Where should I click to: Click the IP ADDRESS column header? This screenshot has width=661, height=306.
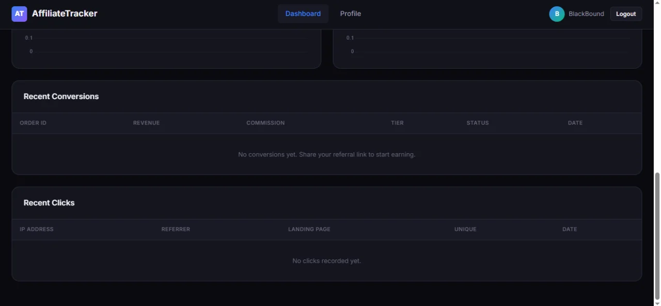37,229
